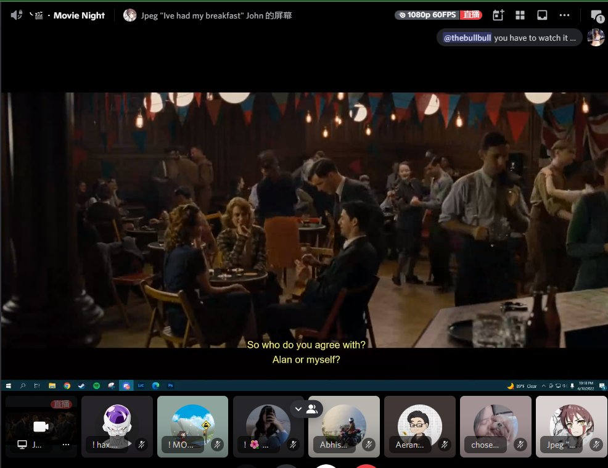Open File Explorer from the taskbar
Screen dimensions: 608x468
tap(52, 385)
